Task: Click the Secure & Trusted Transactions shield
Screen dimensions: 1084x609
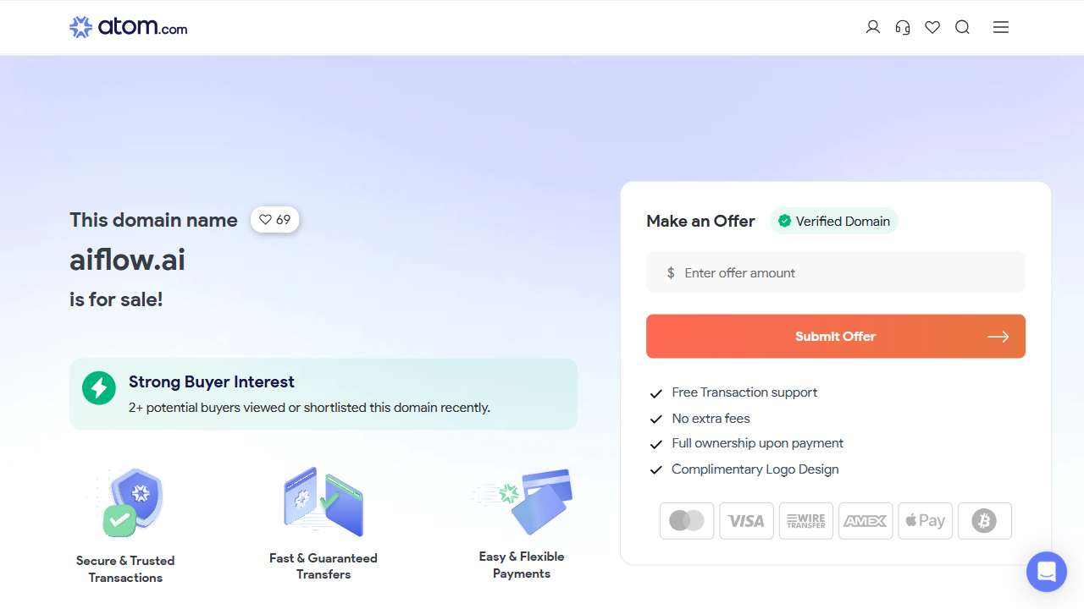Action: 134,502
